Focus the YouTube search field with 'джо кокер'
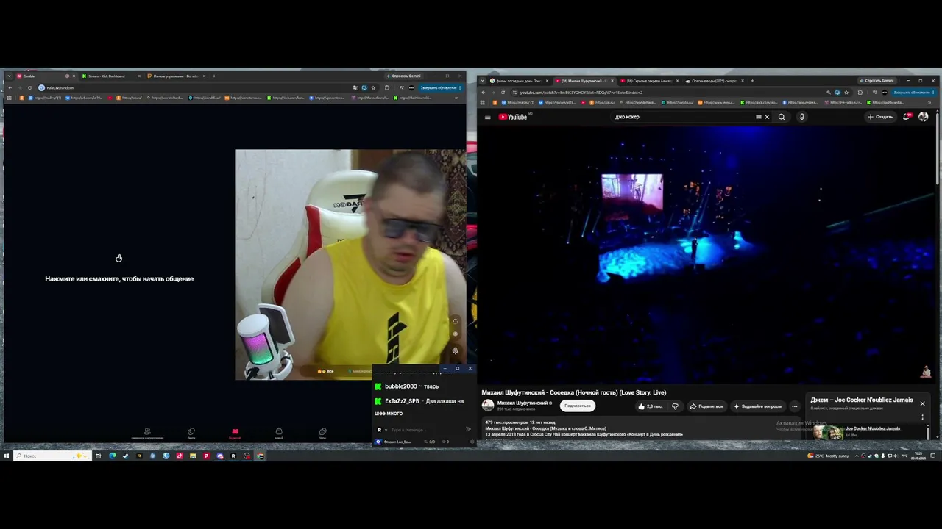 [684, 117]
